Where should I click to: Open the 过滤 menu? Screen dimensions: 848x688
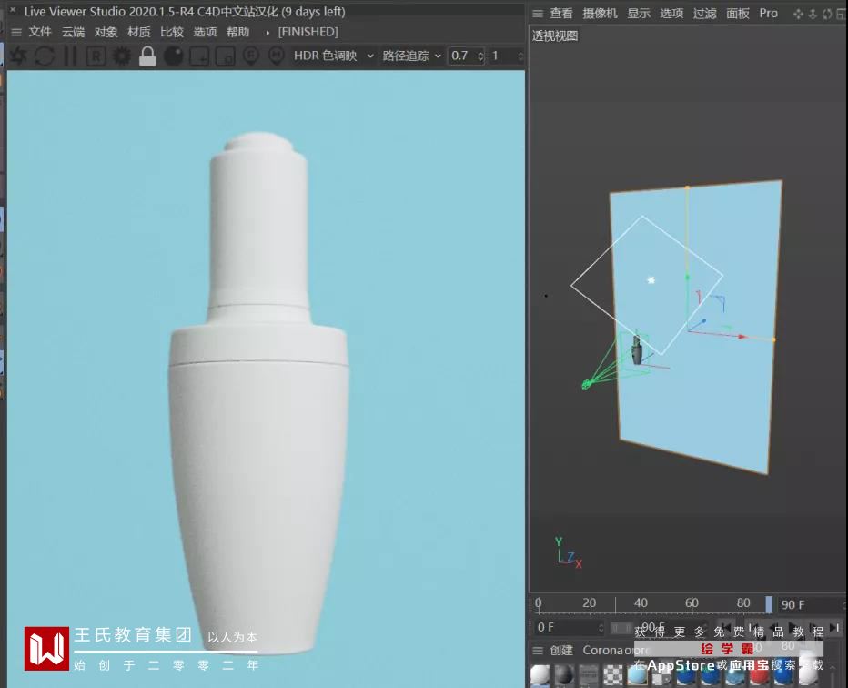click(x=704, y=13)
